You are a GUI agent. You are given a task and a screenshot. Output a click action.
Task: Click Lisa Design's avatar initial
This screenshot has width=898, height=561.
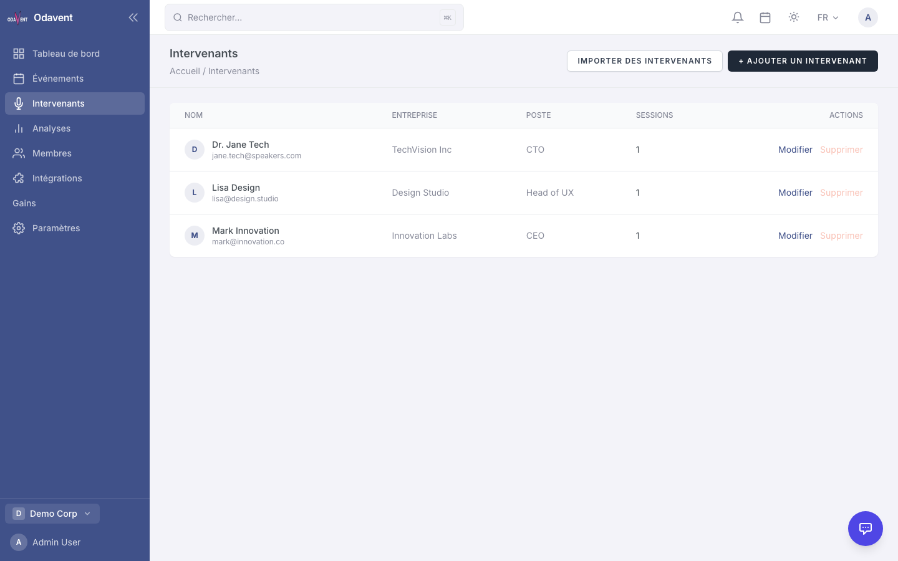195,193
